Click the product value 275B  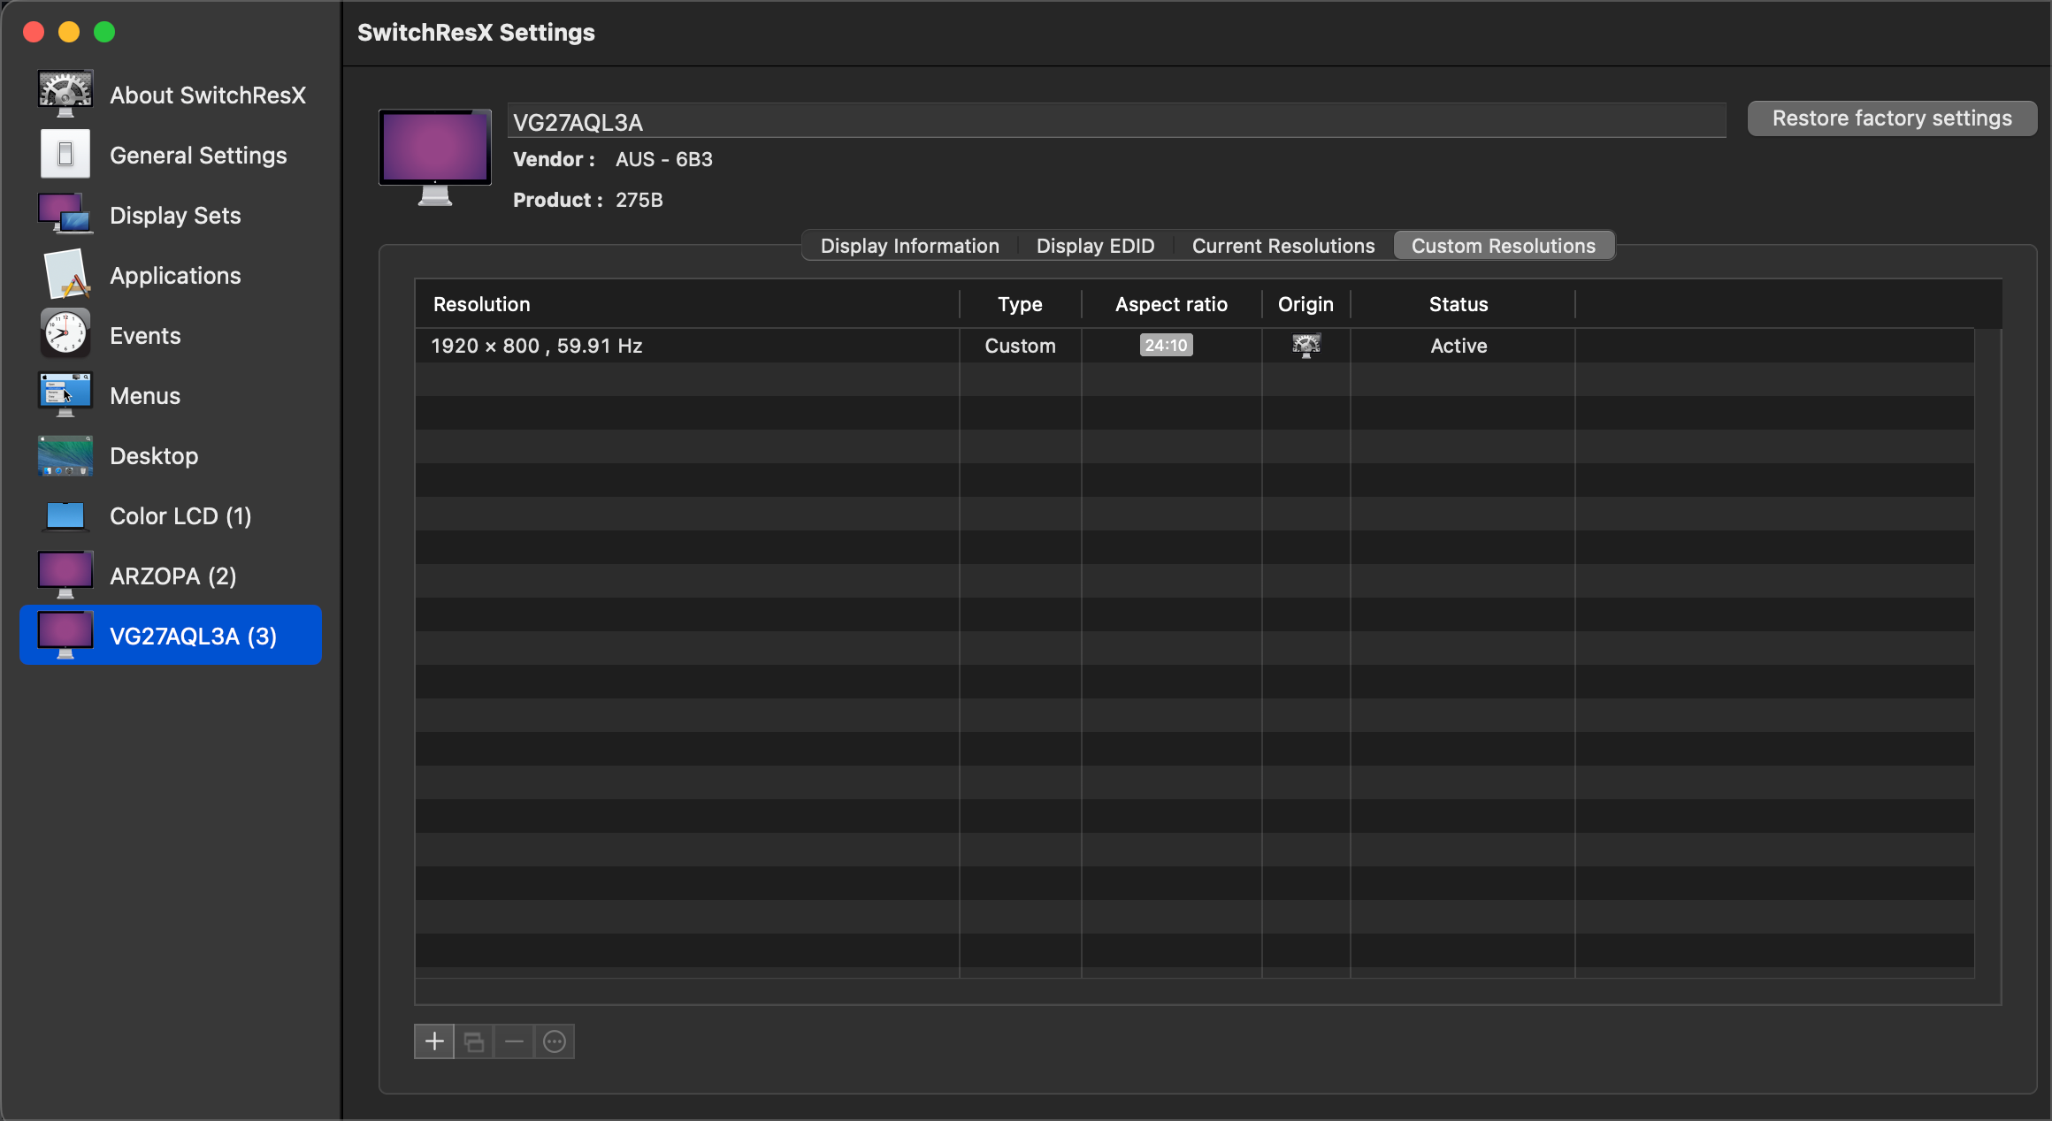click(639, 200)
